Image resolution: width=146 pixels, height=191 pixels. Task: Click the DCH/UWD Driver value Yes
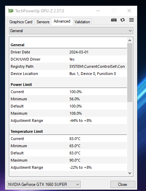tap(72, 59)
